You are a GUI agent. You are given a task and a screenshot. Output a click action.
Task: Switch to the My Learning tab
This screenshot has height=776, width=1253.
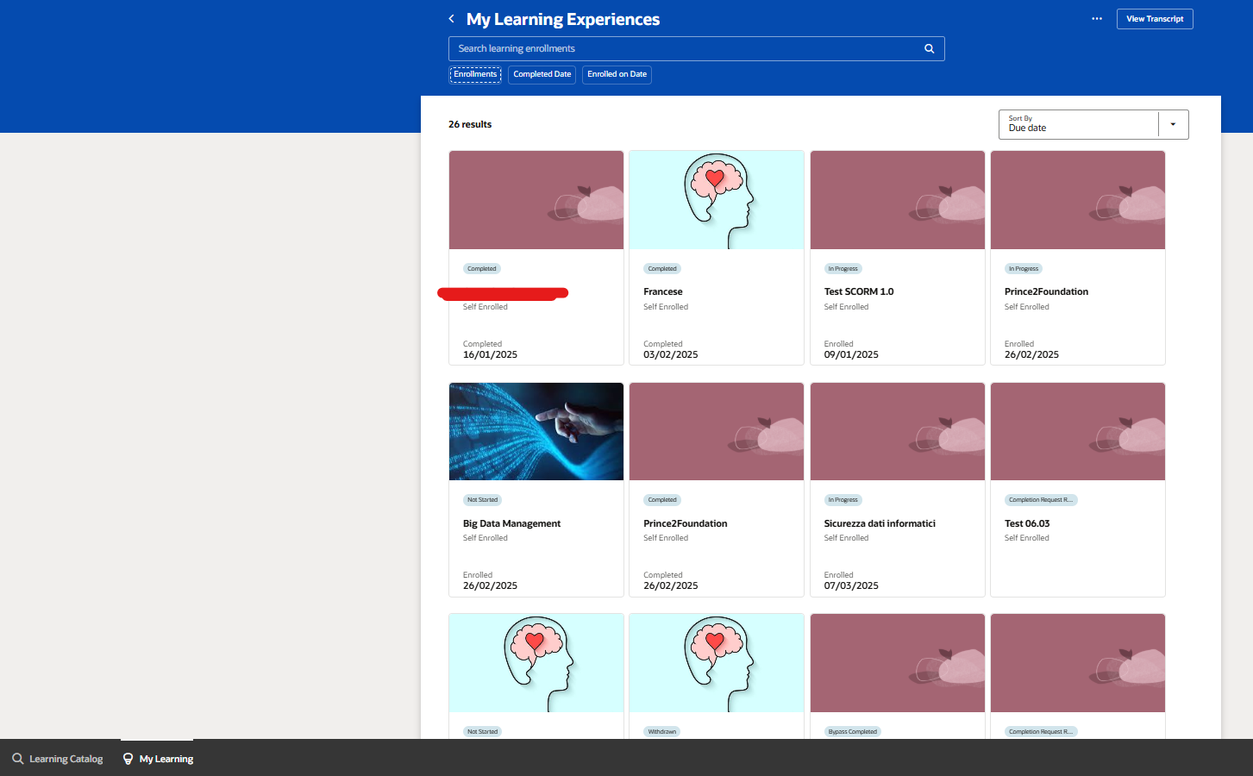157,758
